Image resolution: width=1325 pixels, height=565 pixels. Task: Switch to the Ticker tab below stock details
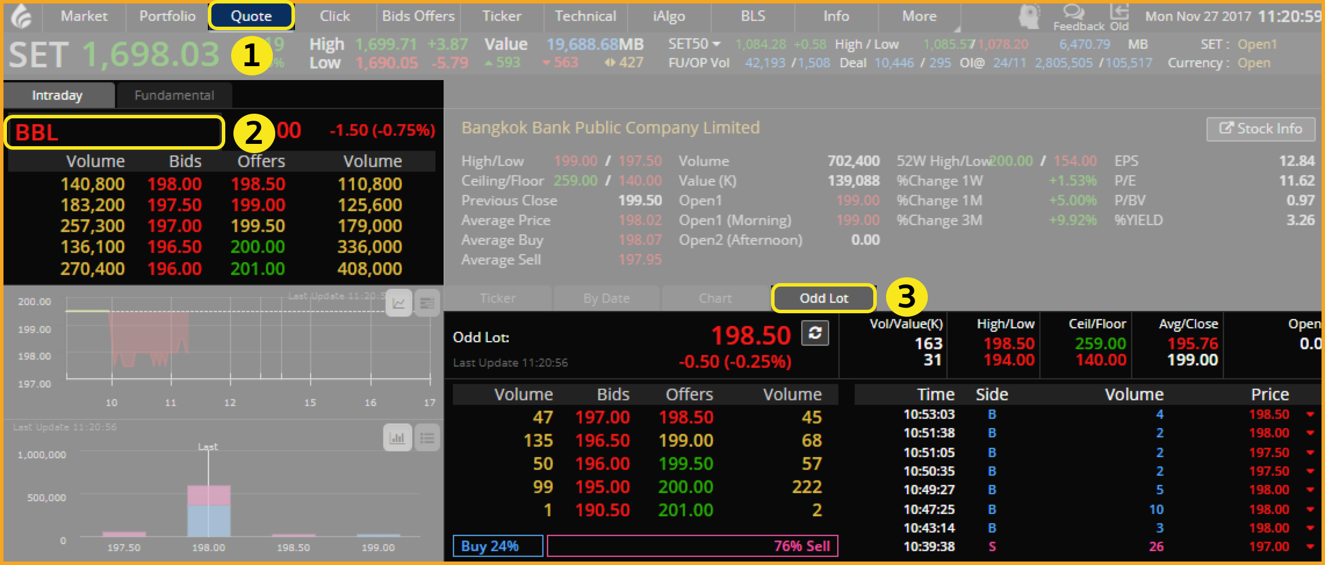[498, 298]
